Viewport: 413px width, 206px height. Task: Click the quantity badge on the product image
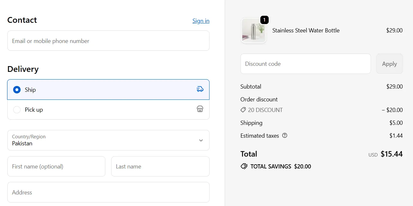click(x=264, y=20)
